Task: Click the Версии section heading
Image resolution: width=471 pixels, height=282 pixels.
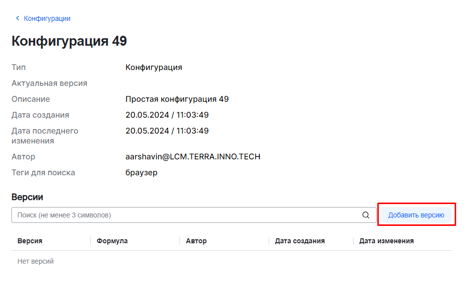Action: (27, 197)
